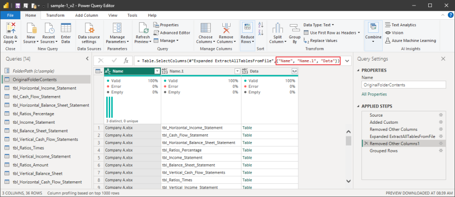Open Vision AI insight

click(x=394, y=33)
